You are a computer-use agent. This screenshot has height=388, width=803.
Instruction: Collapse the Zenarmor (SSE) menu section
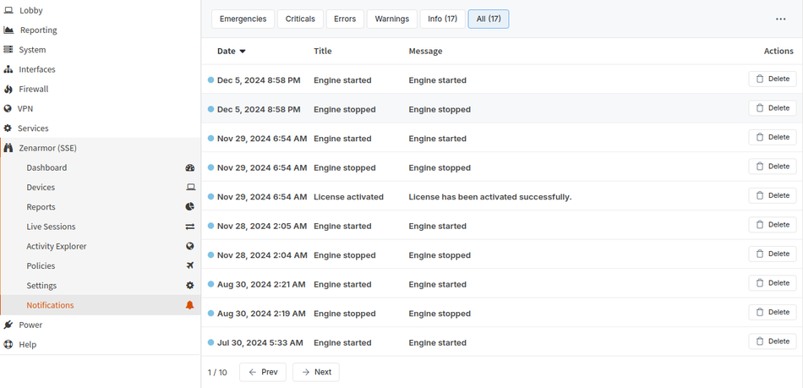coord(46,148)
